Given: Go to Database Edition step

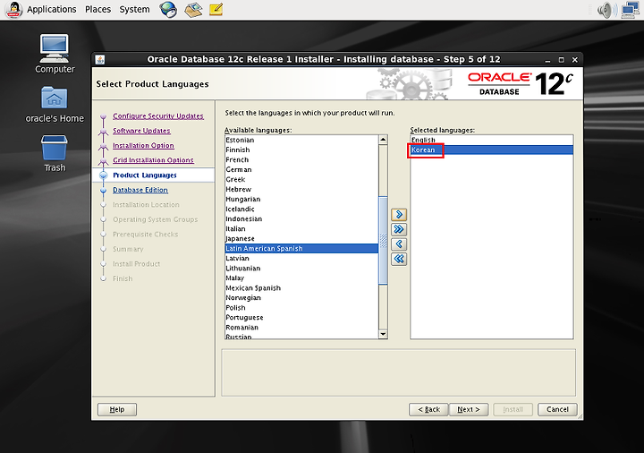Looking at the screenshot, I should click(140, 190).
